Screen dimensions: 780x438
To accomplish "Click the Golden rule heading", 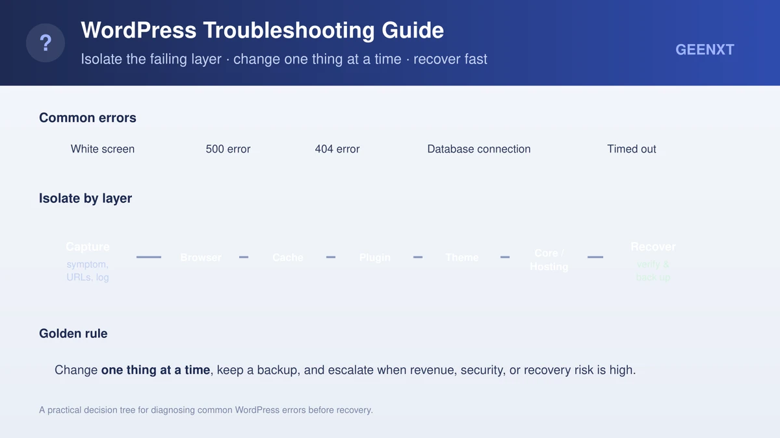I will tap(73, 334).
